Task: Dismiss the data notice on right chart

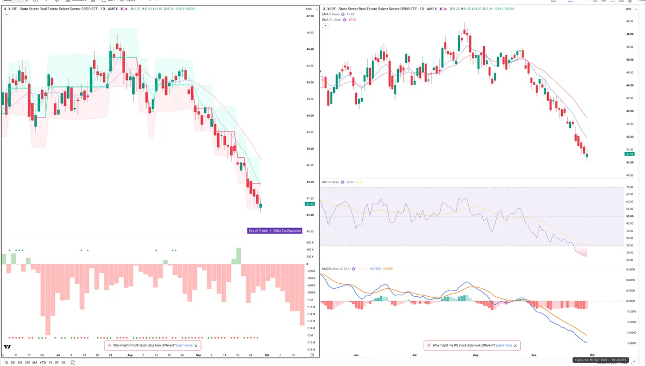Action: [x=515, y=346]
